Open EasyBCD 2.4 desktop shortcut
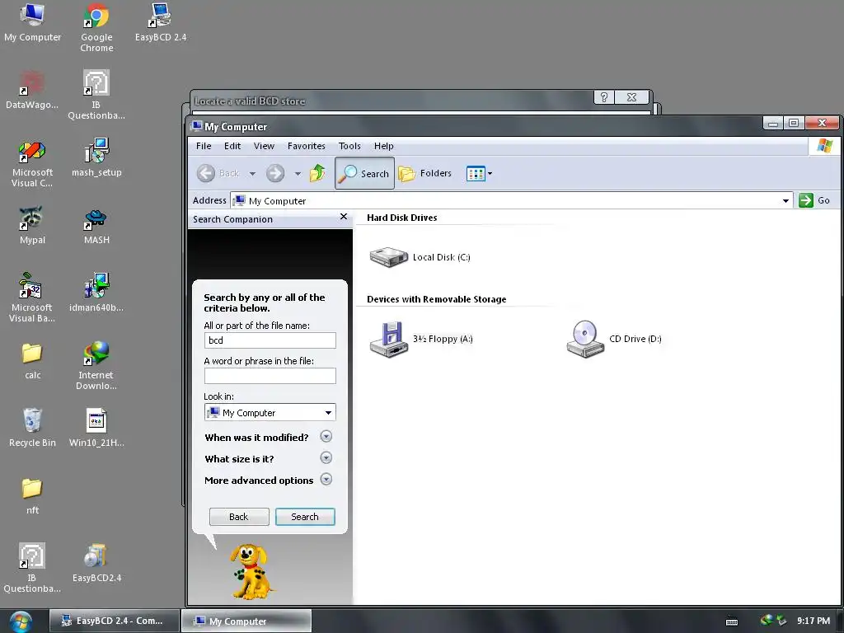This screenshot has width=844, height=633. tap(161, 22)
